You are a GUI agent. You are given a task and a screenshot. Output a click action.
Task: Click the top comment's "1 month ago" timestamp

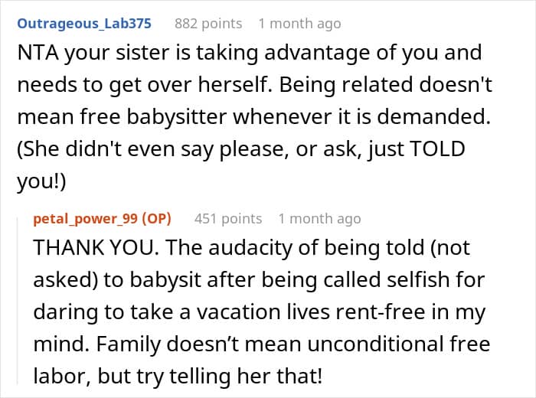299,24
